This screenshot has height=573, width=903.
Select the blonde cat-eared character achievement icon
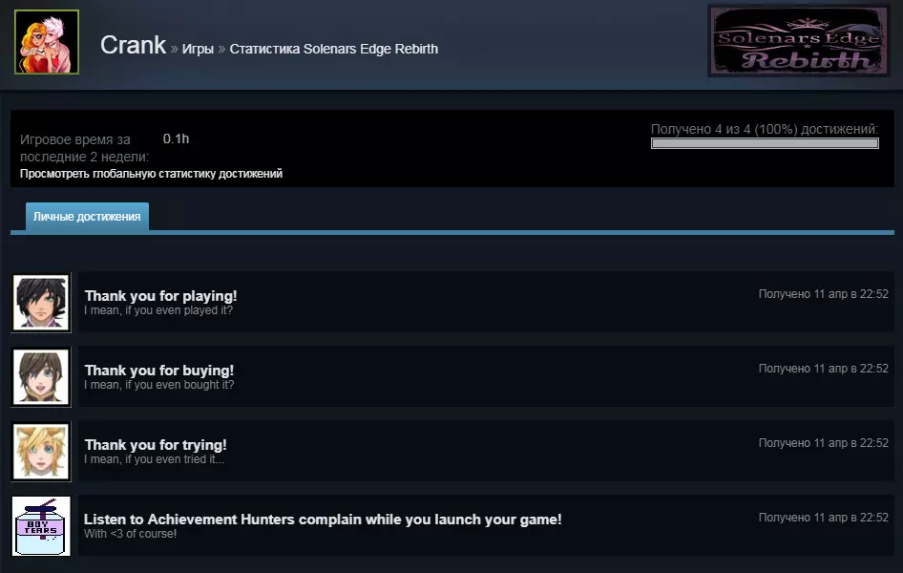41,452
